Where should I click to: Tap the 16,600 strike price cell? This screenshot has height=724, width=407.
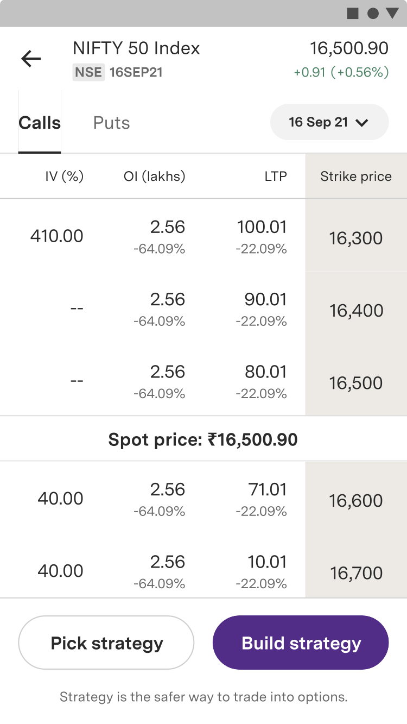point(356,501)
